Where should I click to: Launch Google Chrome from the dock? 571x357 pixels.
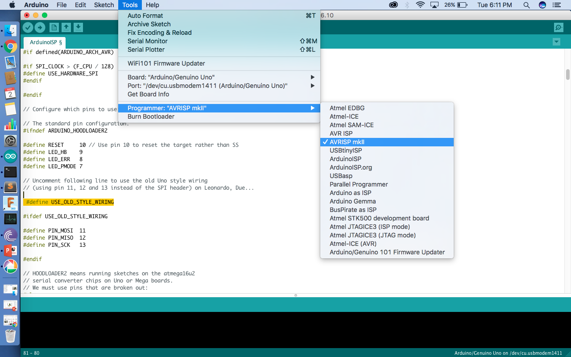(10, 46)
